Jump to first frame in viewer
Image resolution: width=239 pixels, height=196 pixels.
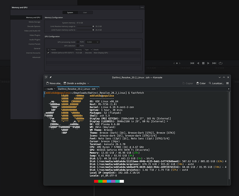(192, 63)
